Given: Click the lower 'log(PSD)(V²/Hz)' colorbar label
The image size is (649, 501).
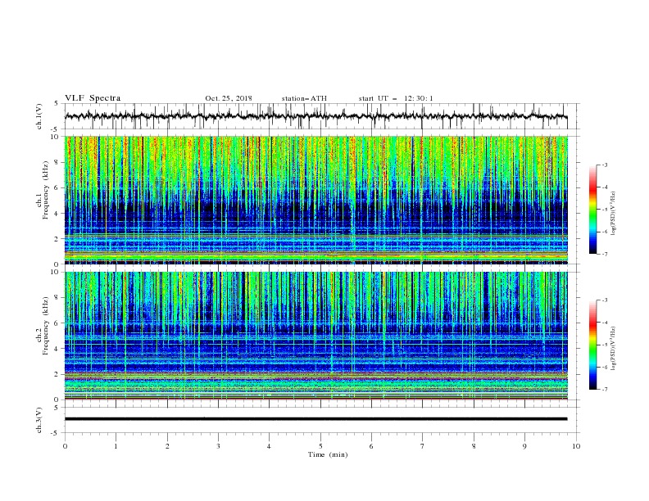Looking at the screenshot, I should pyautogui.click(x=614, y=348).
